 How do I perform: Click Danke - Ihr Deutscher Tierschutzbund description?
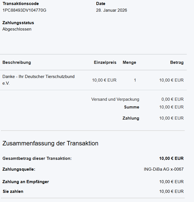coord(38,80)
